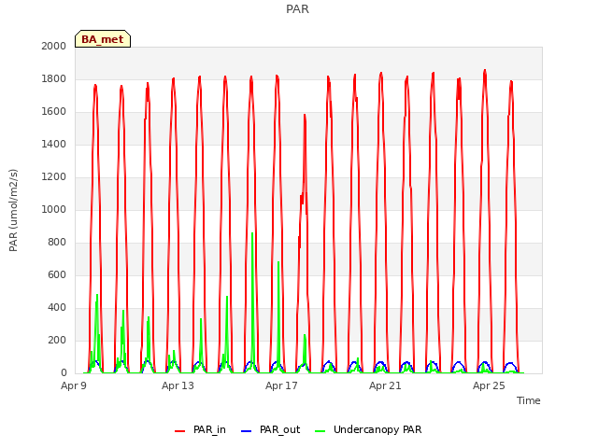Click the Apr 13 x-axis label
The width and height of the screenshot is (598, 448).
[x=178, y=385]
